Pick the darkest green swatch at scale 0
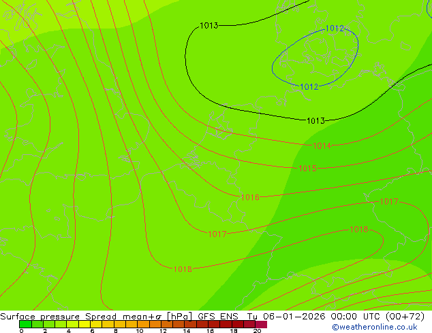This screenshot has width=432, height=333. [x=25, y=324]
